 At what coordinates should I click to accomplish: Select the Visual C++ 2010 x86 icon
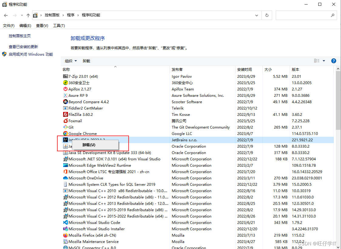click(x=65, y=191)
